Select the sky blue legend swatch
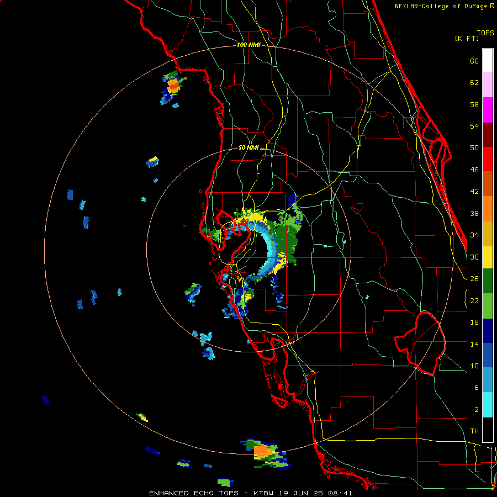The width and height of the screenshot is (497, 497). 488,380
